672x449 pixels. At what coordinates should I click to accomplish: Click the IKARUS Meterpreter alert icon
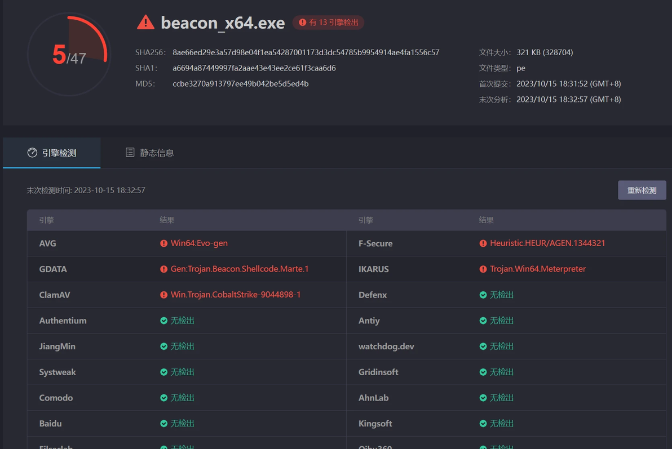(x=483, y=269)
